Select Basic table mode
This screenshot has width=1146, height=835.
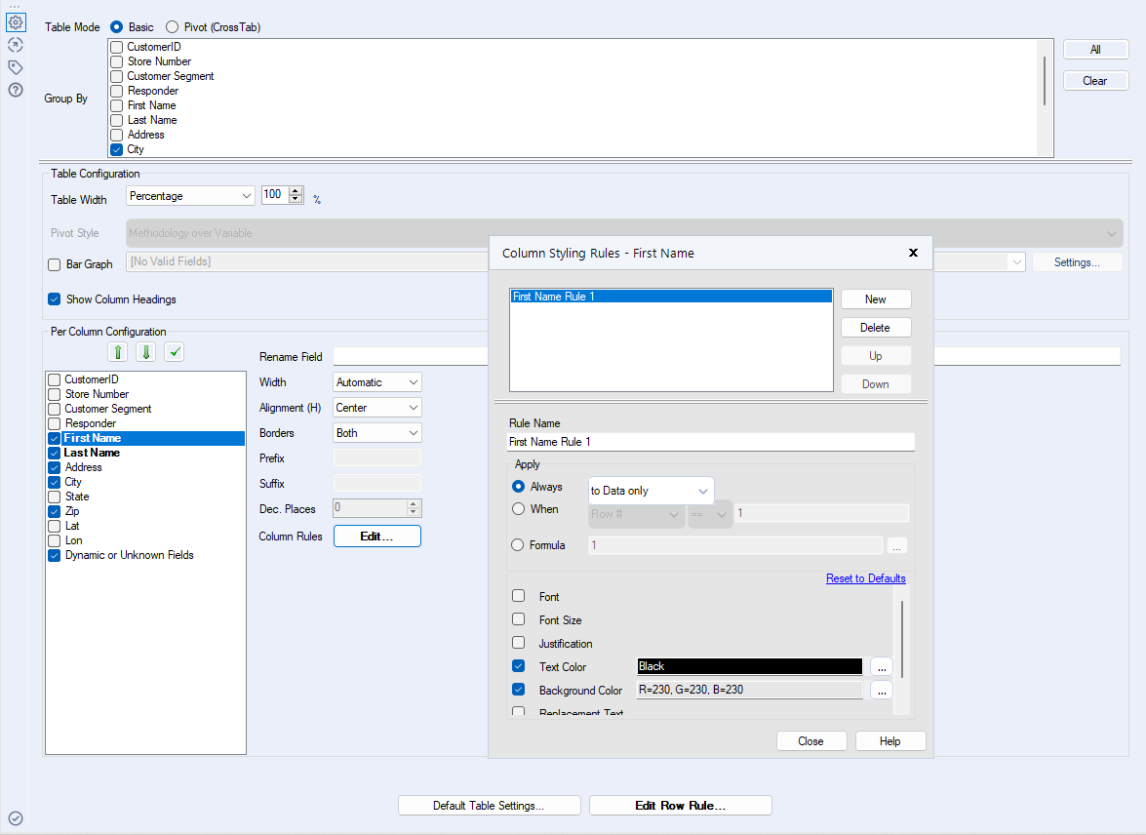[x=116, y=27]
